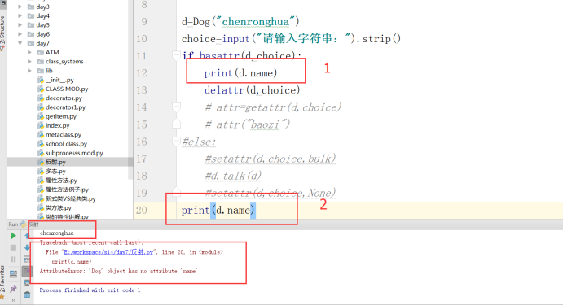Click the "chenronghua" string in Dog constructor

pos(256,21)
